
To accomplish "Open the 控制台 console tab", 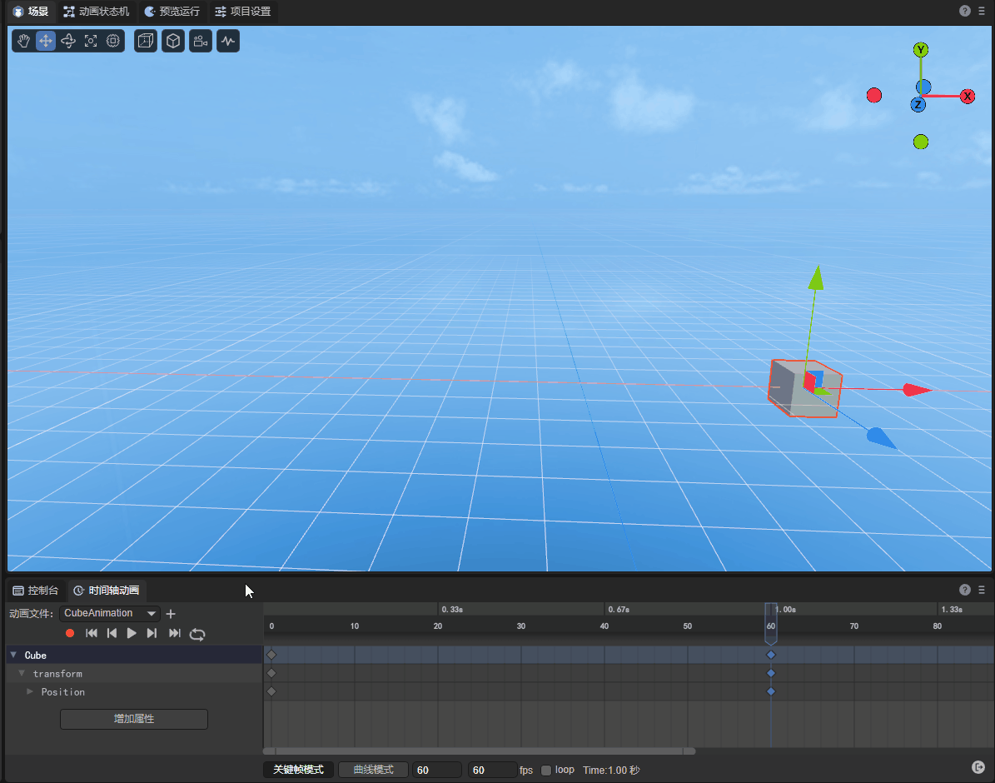I will pyautogui.click(x=36, y=591).
